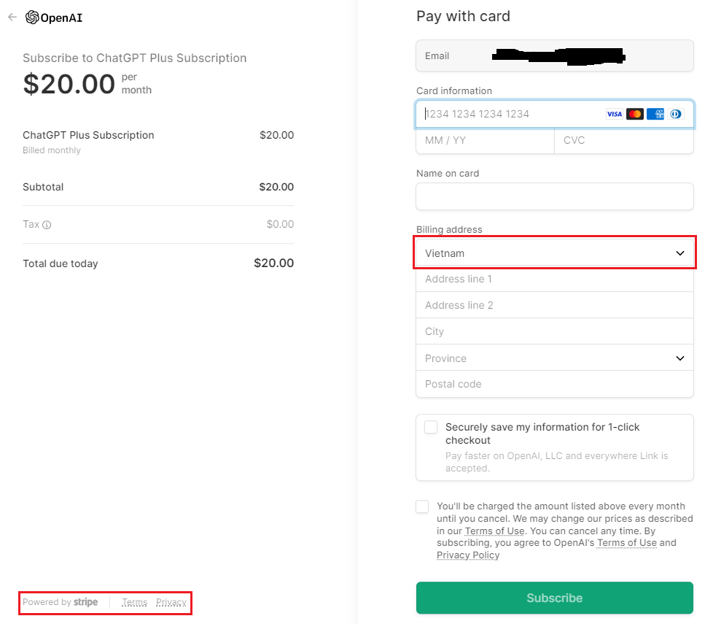Click the Visa card icon
The width and height of the screenshot is (705, 624).
tap(614, 114)
